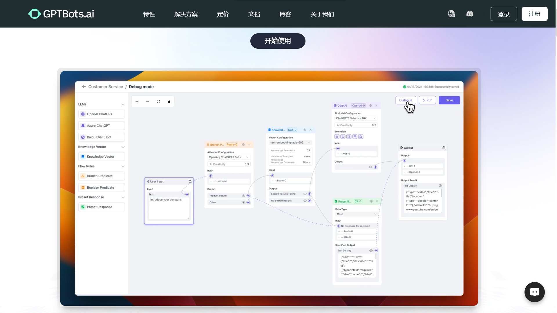The height and width of the screenshot is (313, 557).
Task: Open the 文档 menu item
Action: tap(254, 14)
